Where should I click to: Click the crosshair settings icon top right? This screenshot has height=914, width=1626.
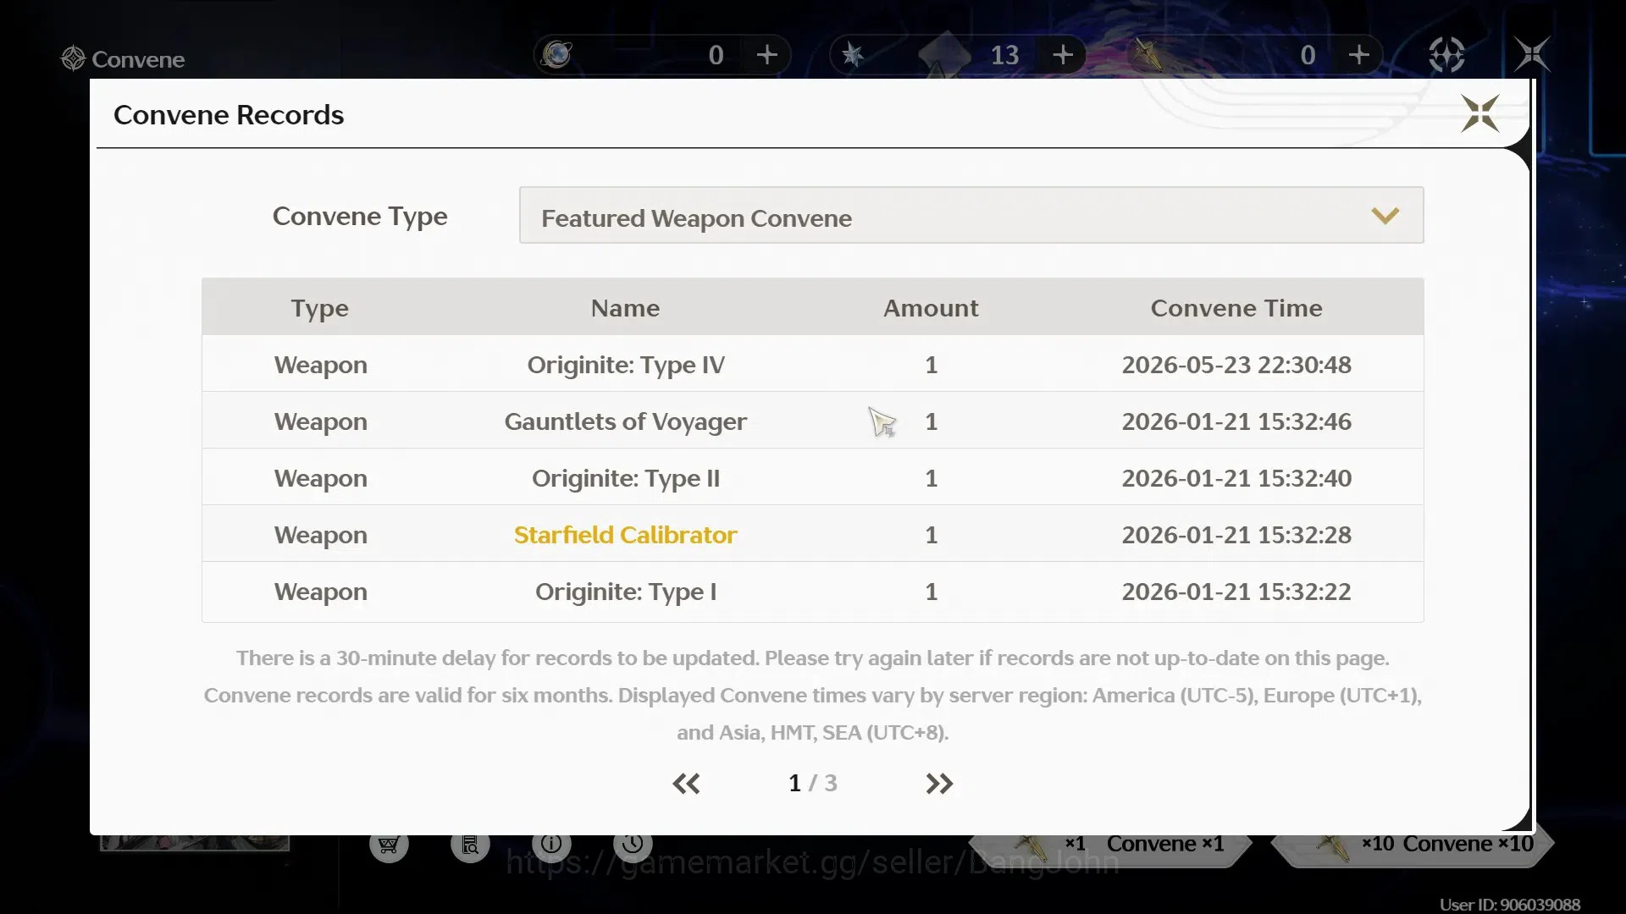(1446, 55)
